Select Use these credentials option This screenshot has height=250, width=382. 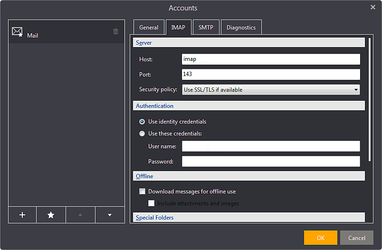click(142, 134)
